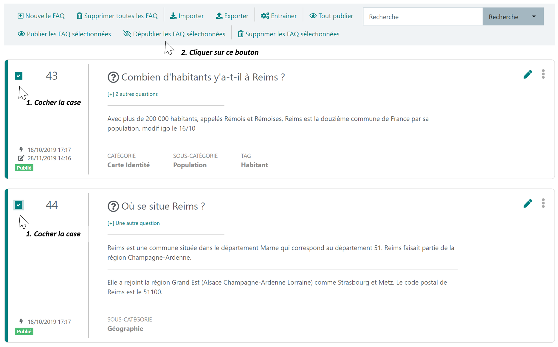The image size is (558, 347).
Task: Click the Publié badge of FAQ 43
Action: click(24, 168)
